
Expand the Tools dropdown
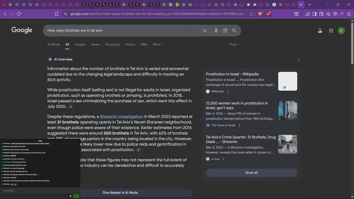pos(235,44)
